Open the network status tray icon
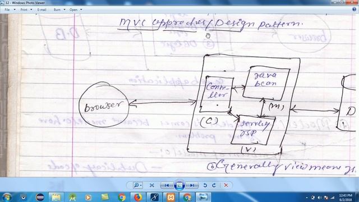359x202 pixels. [333, 198]
